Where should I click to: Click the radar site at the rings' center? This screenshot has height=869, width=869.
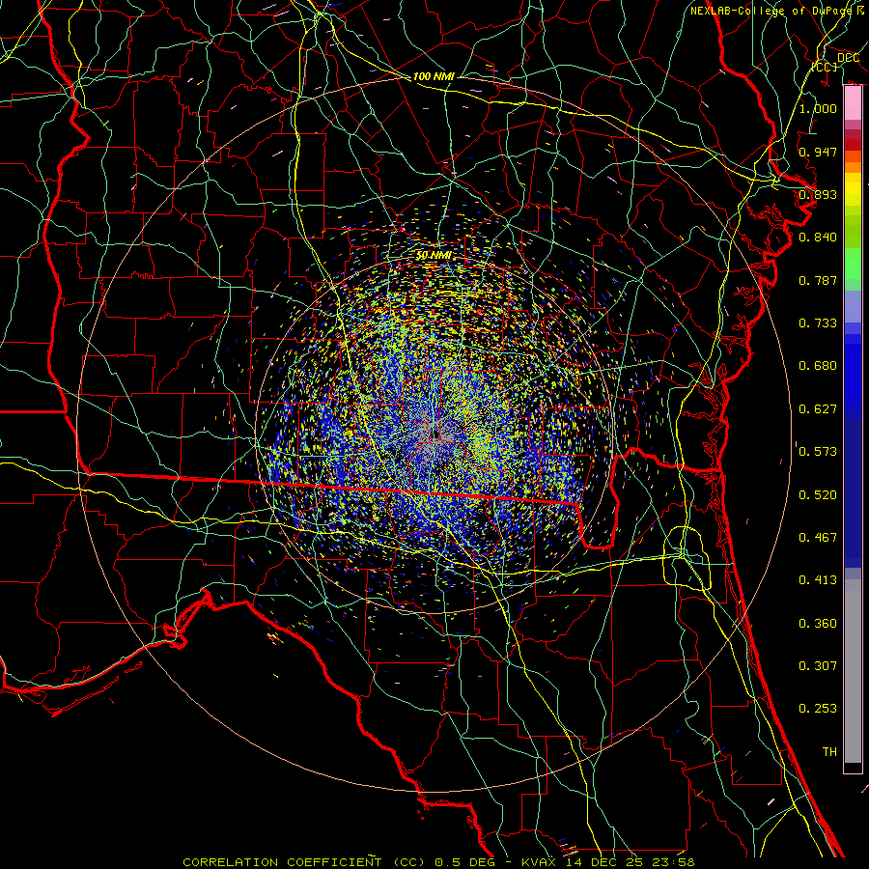pyautogui.click(x=436, y=435)
